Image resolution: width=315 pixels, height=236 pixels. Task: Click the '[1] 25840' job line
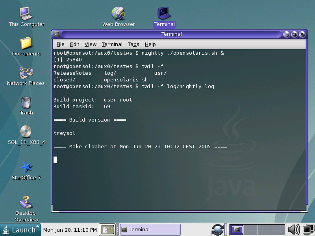click(x=68, y=60)
